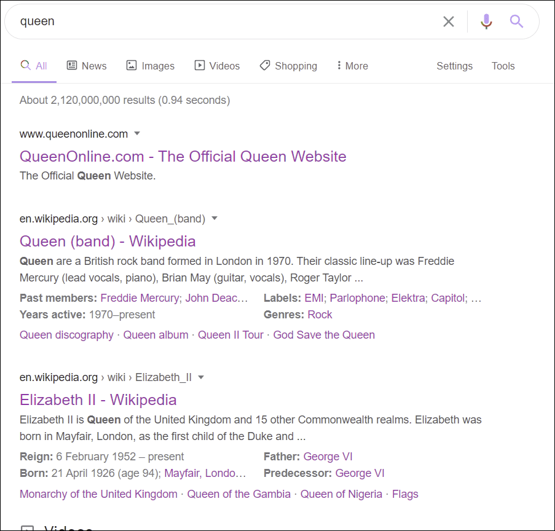
Task: Follow the Mayfair, Londo… birthplace link
Action: coord(205,473)
